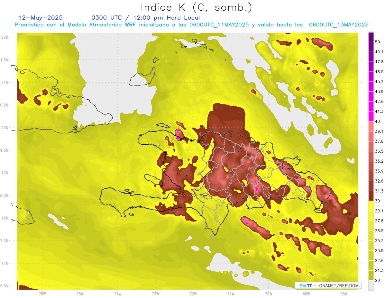Click the "6.5N" latitude label
This screenshot has width=386, height=298.
pos(4,286)
